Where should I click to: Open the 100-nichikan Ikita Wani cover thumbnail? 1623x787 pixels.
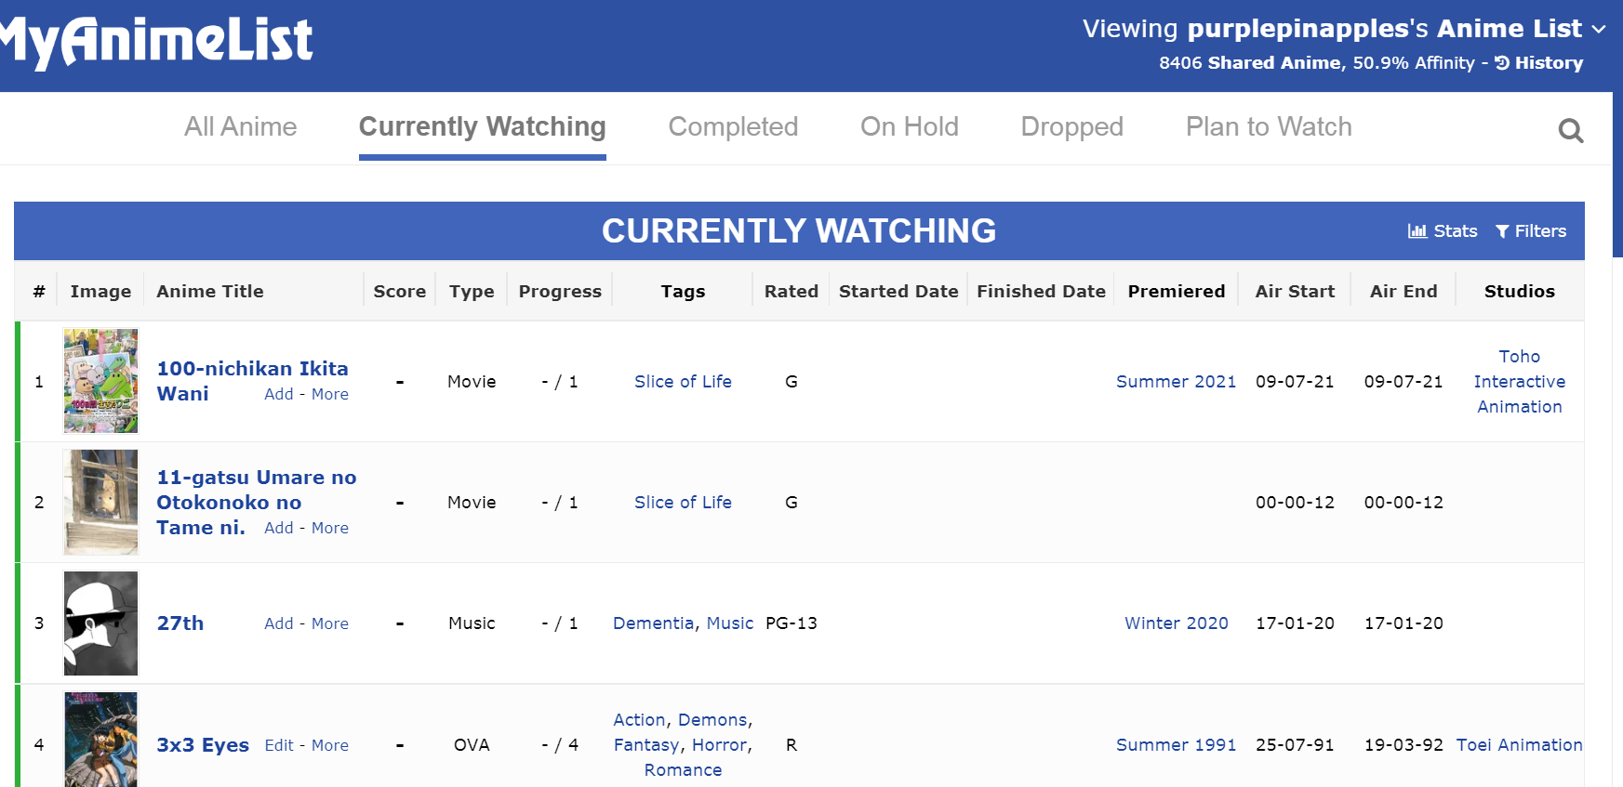tap(100, 381)
